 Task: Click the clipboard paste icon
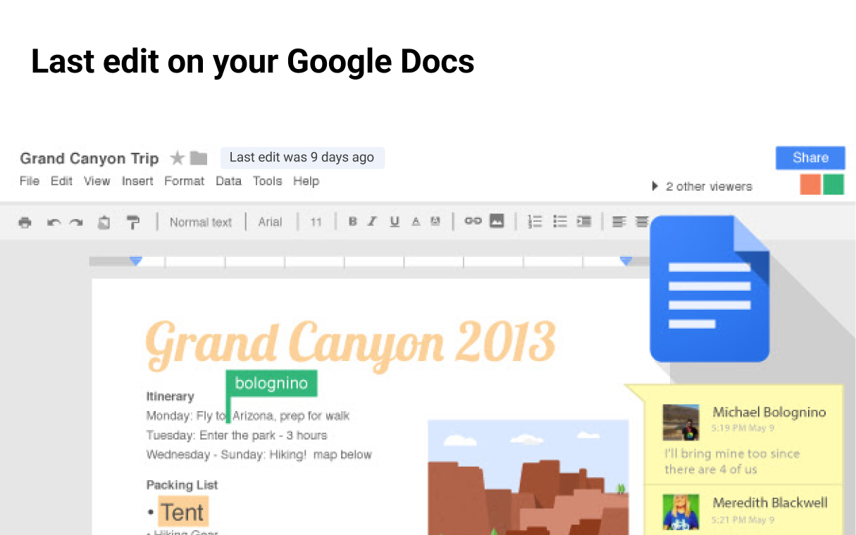pyautogui.click(x=104, y=222)
